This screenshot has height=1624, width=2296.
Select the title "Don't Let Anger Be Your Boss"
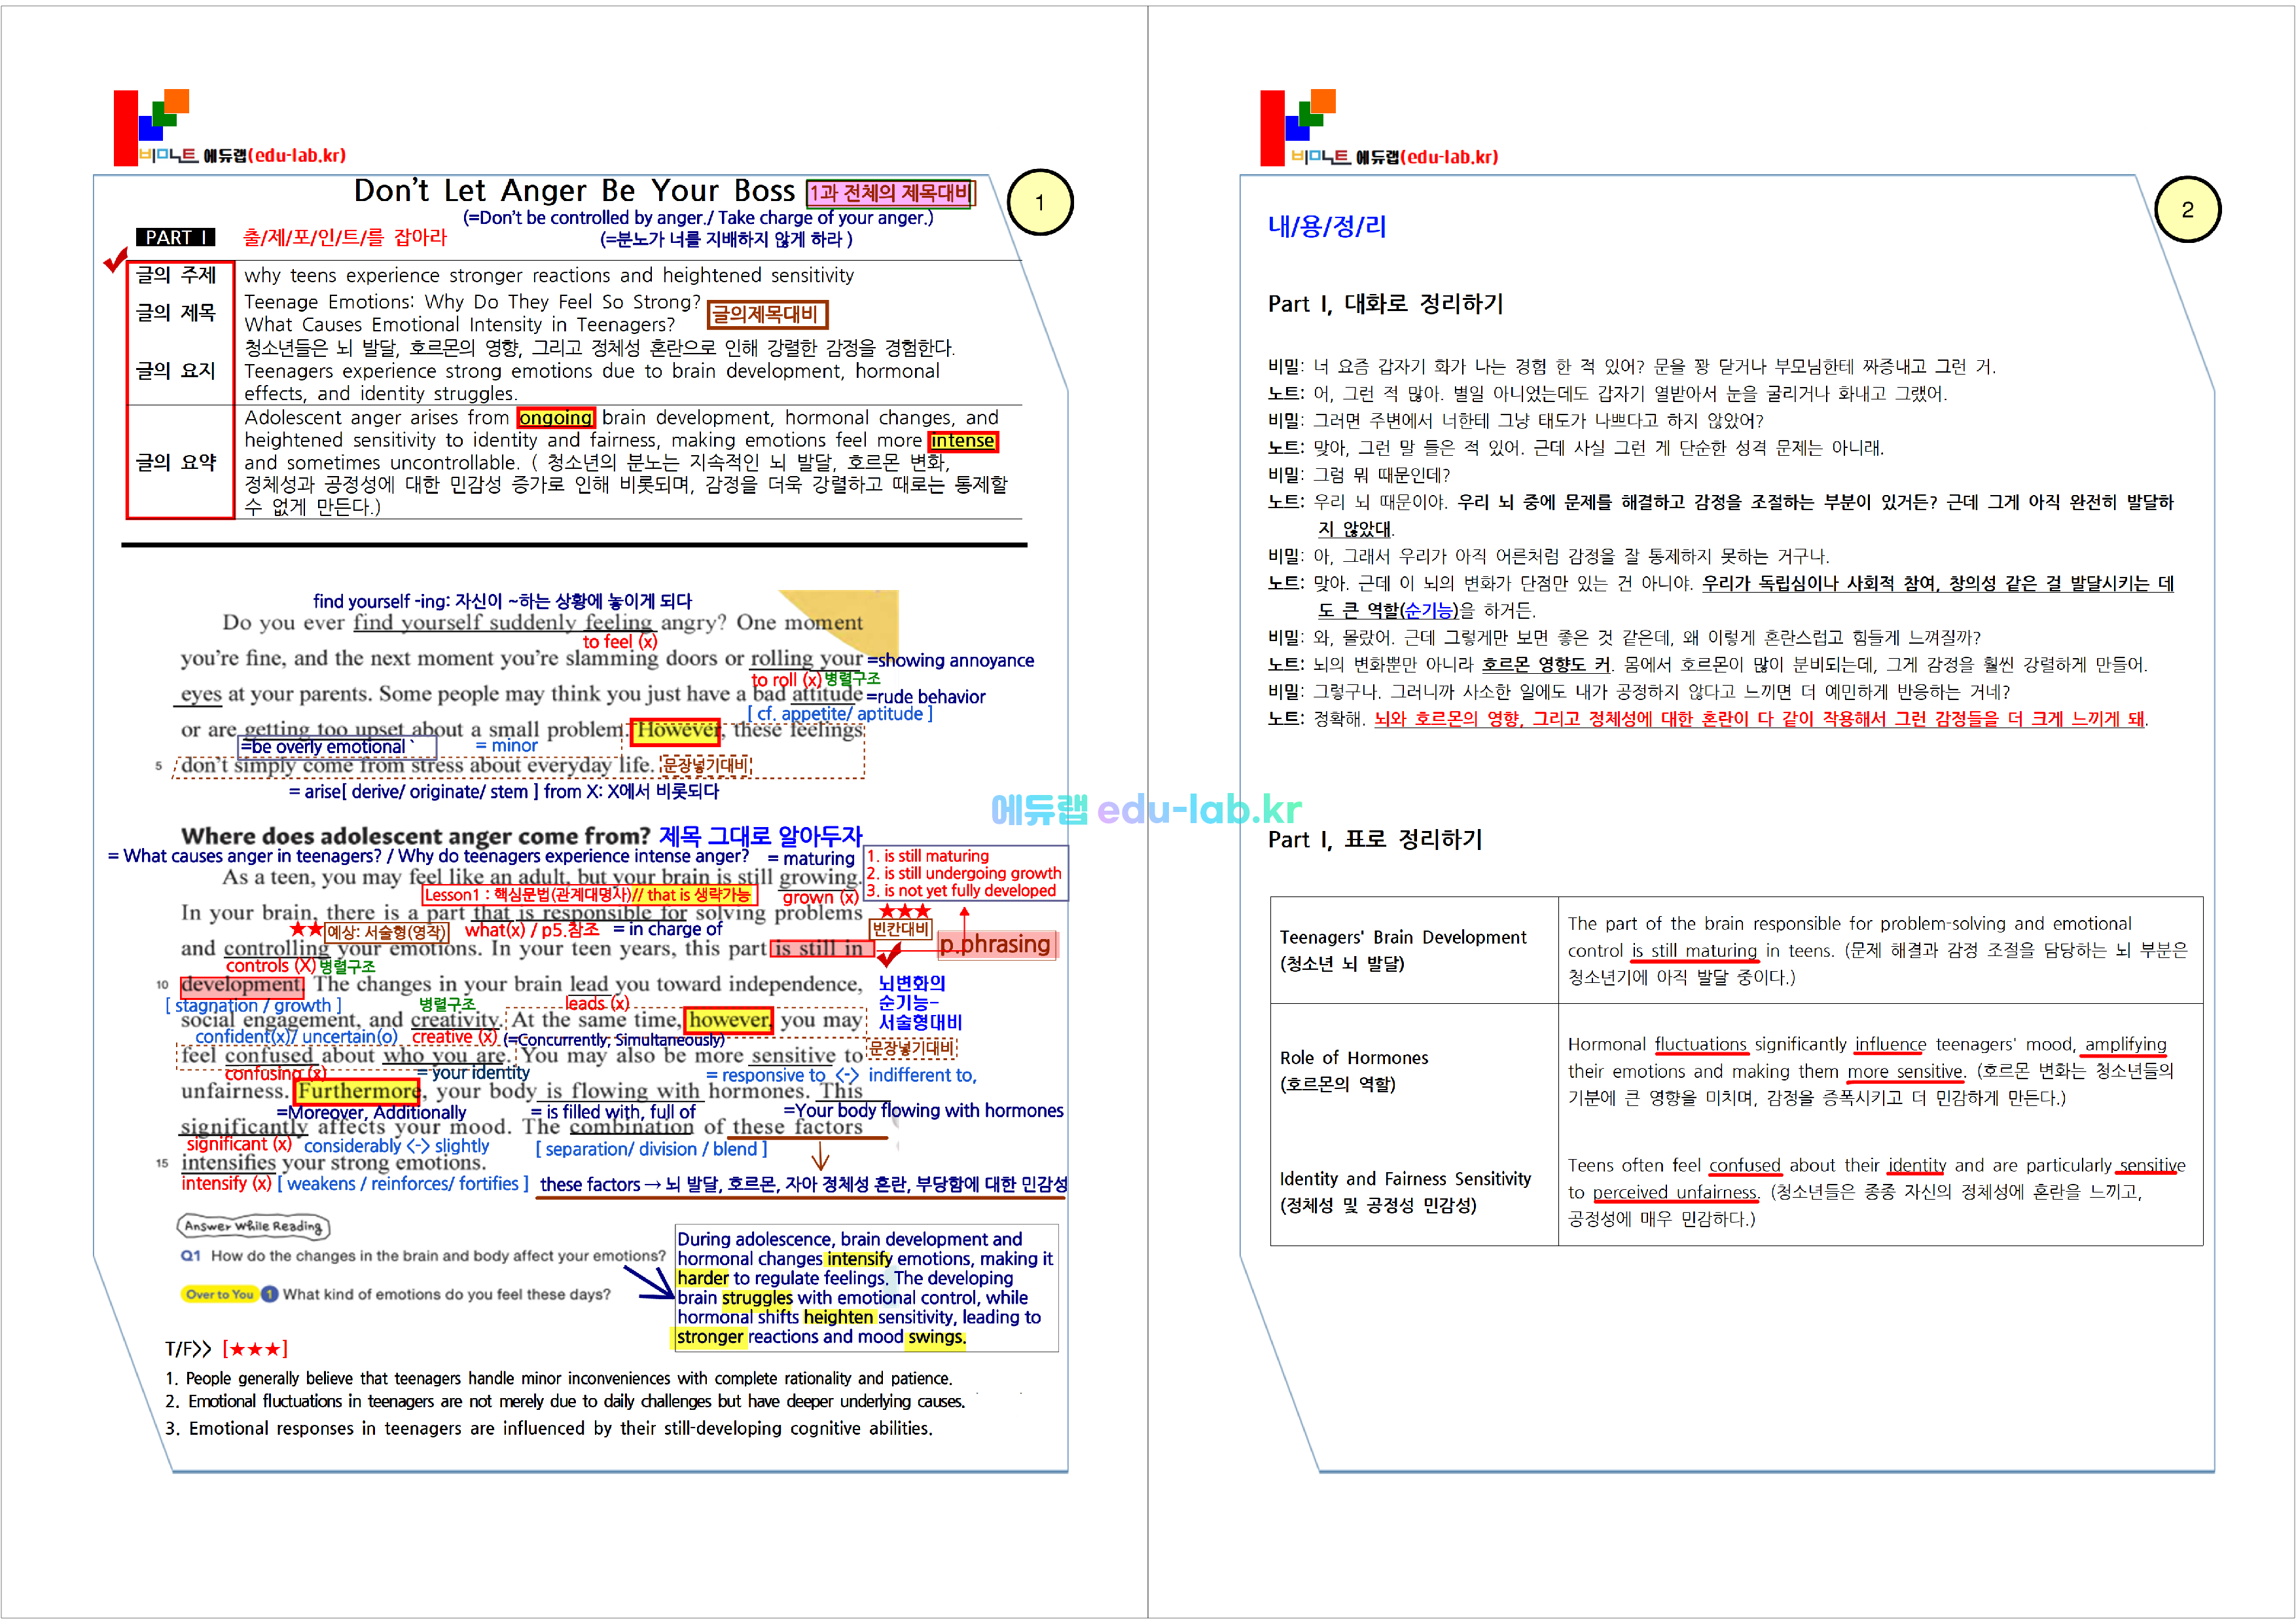[575, 190]
